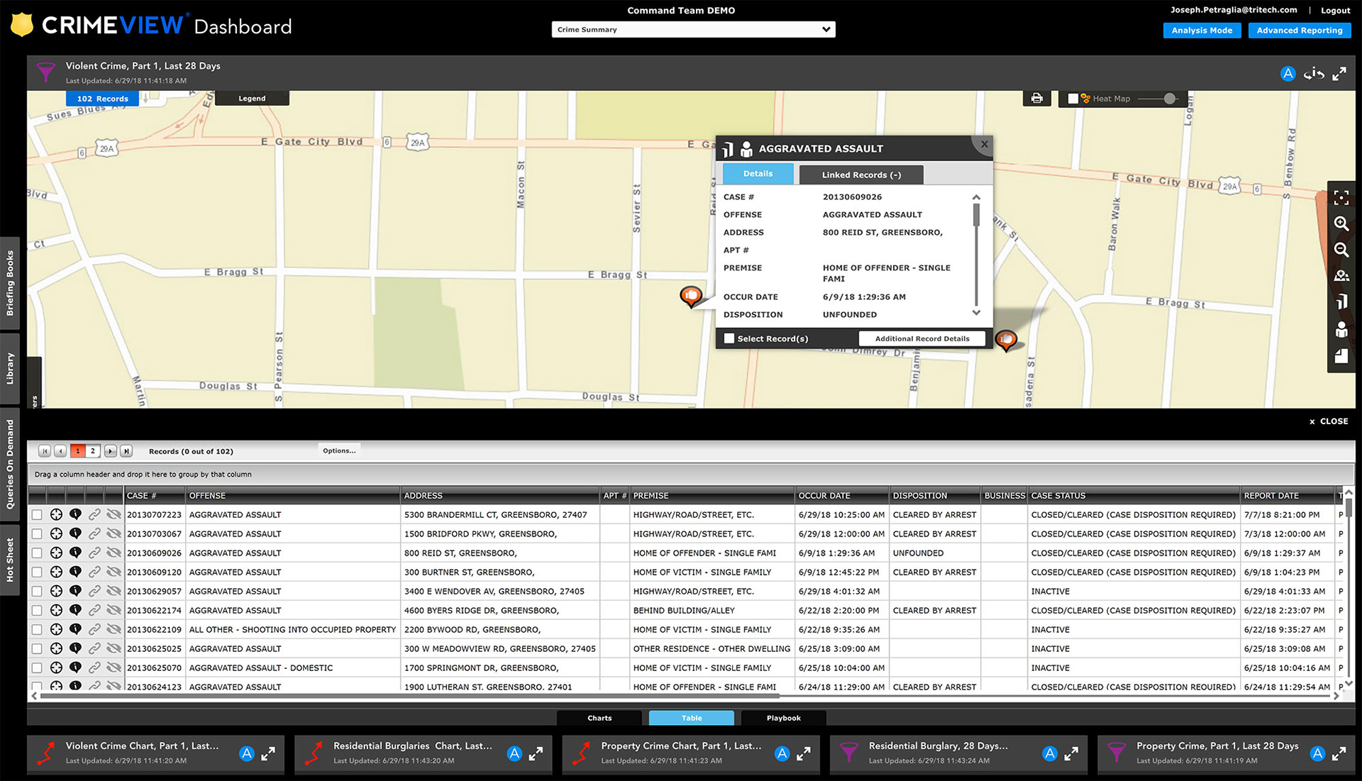
Task: Click the map print icon
Action: coord(1036,99)
